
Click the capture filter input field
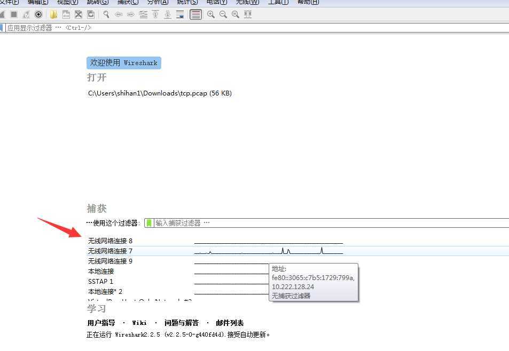[331, 222]
